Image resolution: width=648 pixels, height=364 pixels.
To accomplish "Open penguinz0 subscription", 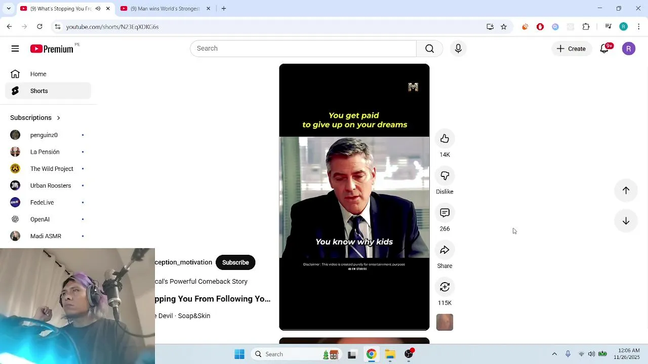I will (x=48, y=135).
